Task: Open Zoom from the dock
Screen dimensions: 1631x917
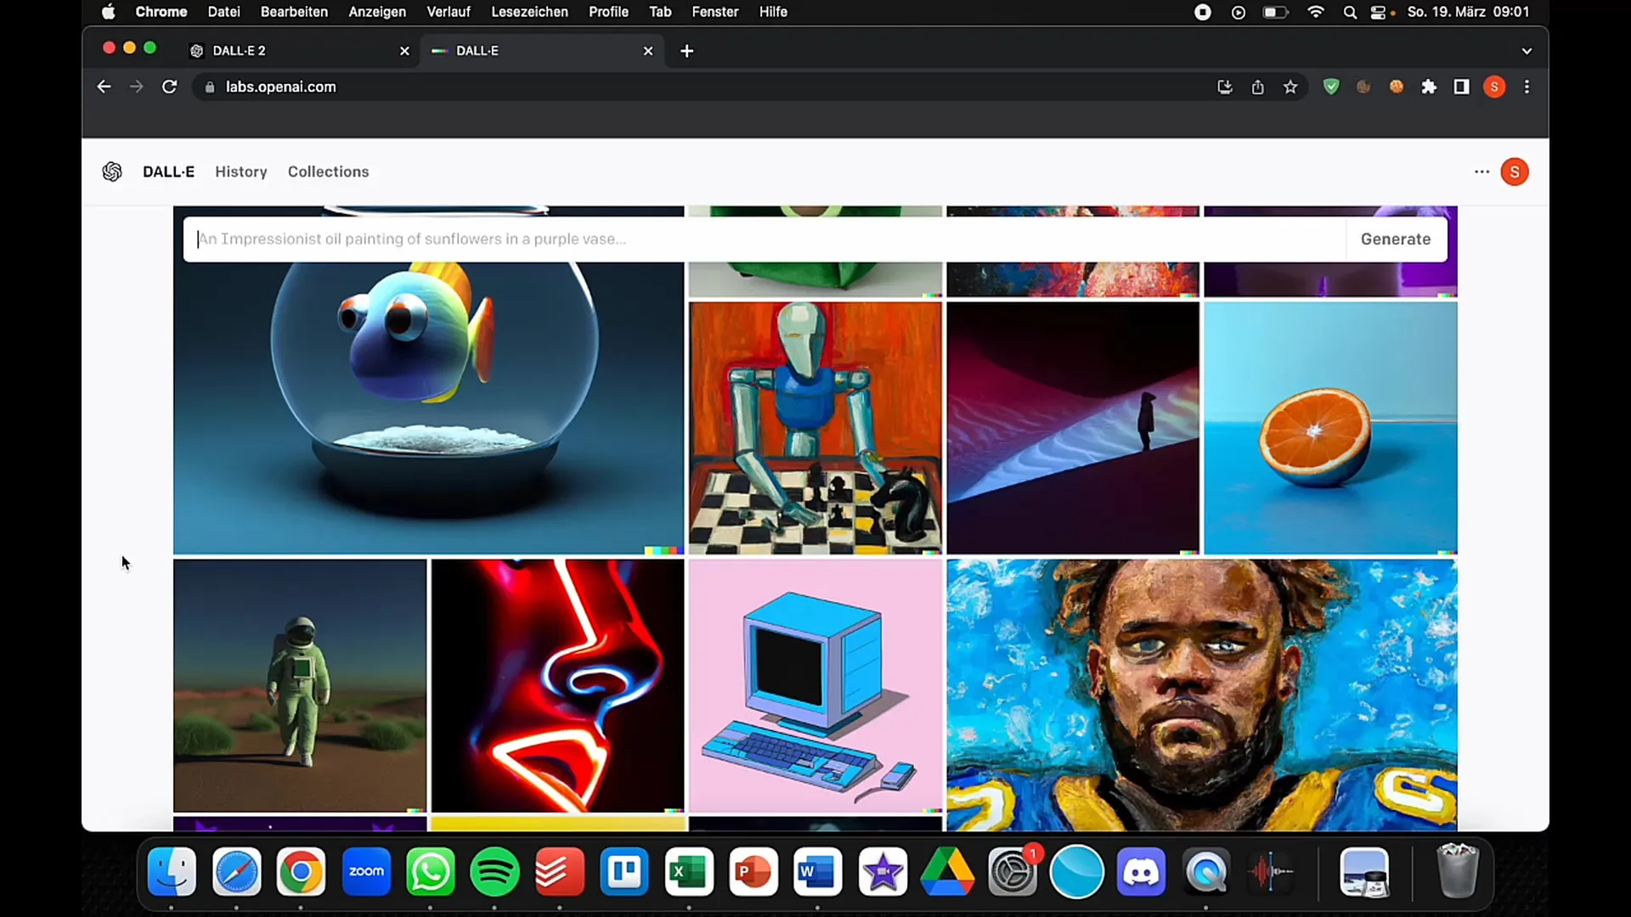Action: coord(366,872)
